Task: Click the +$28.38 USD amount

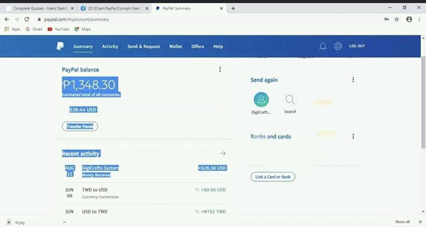Action: coord(212,168)
